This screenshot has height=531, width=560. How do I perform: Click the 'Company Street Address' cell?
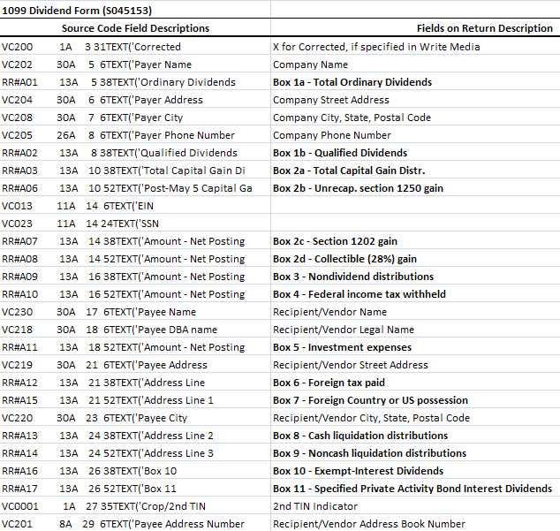coord(415,100)
